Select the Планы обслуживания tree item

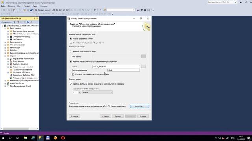[22, 70]
